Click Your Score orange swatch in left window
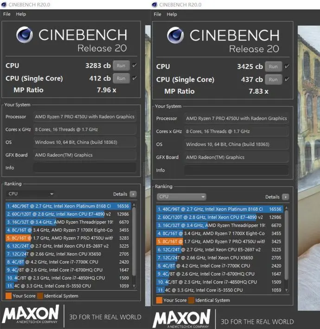The image size is (320, 329). [9, 296]
